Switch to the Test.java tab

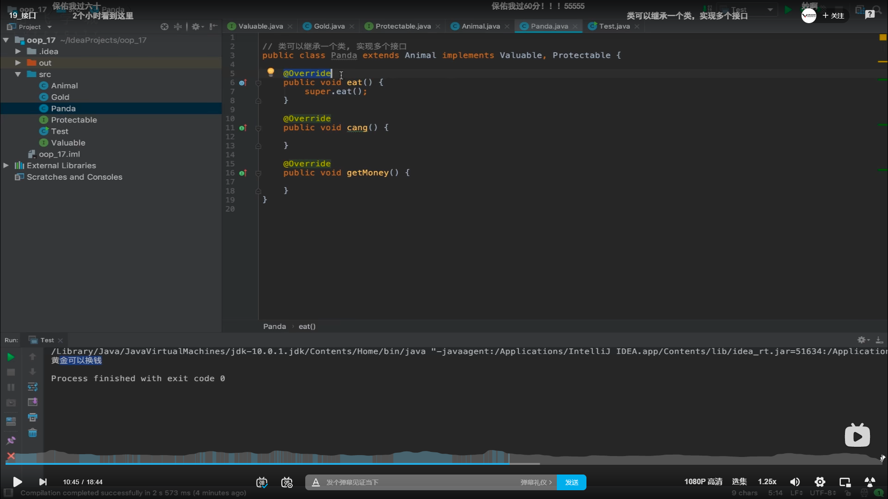(614, 26)
